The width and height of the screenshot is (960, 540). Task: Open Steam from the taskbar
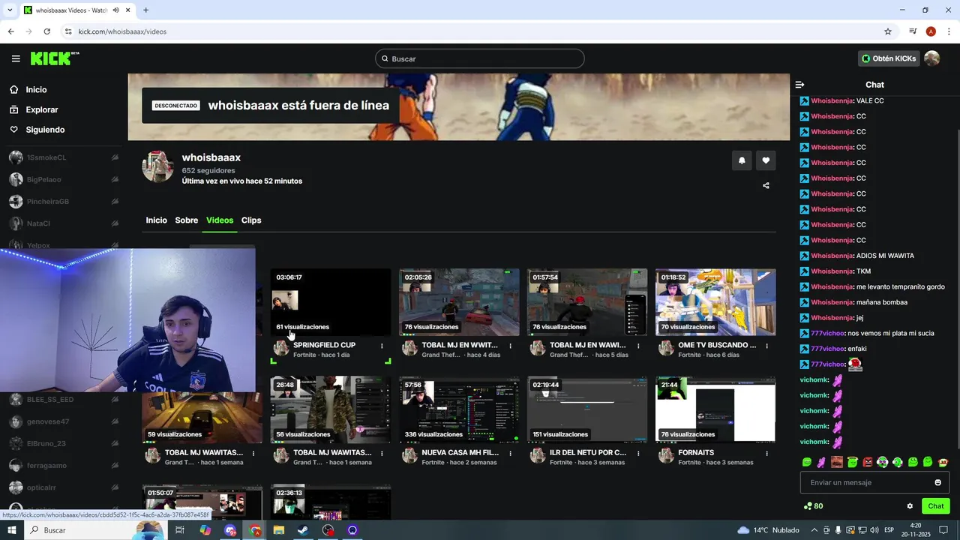pyautogui.click(x=303, y=530)
